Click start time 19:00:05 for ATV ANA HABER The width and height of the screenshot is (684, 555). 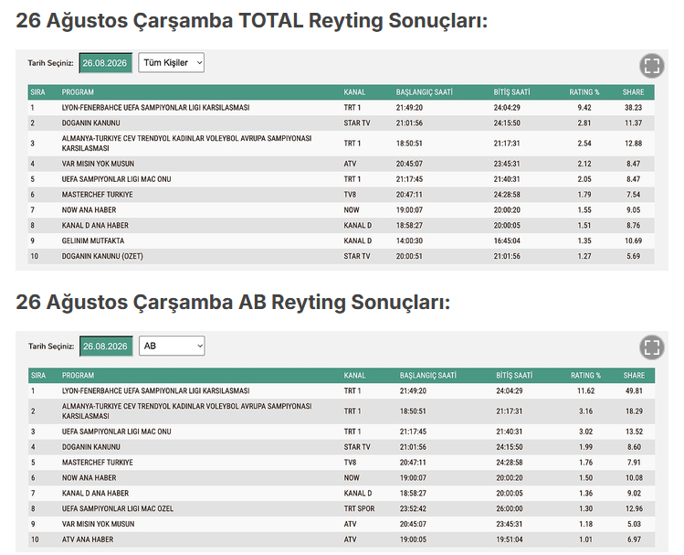pyautogui.click(x=413, y=539)
